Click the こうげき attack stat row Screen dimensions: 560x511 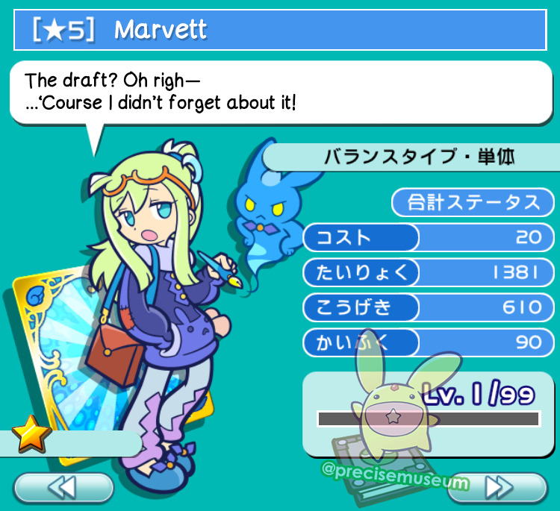429,307
